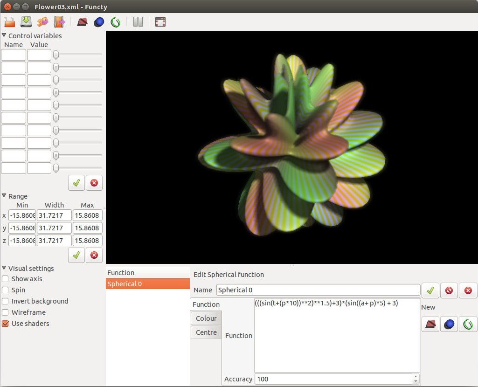Screen dimensions: 478x387
Task: Collapse the Range section
Action: [4, 196]
